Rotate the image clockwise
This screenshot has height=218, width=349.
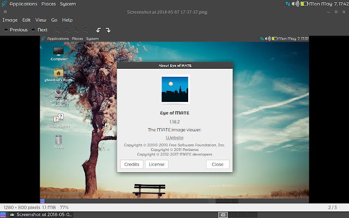108,30
